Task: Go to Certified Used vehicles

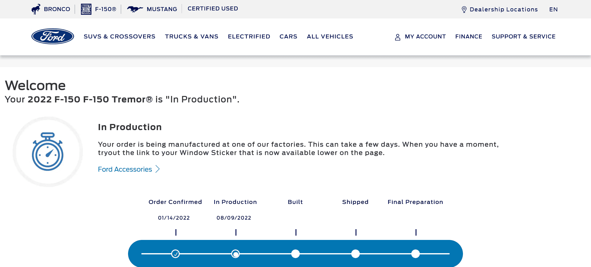Action: [213, 9]
